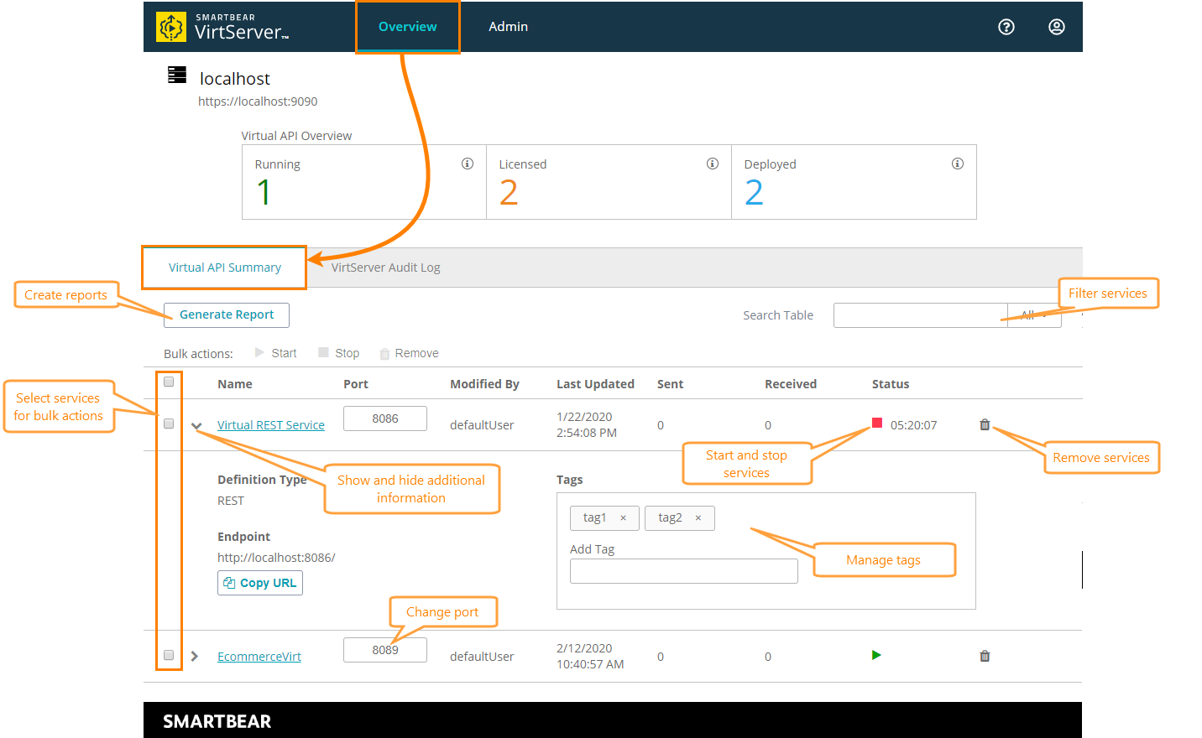Click the Running count 1
Screen dimensions: 1202x738
click(x=264, y=193)
